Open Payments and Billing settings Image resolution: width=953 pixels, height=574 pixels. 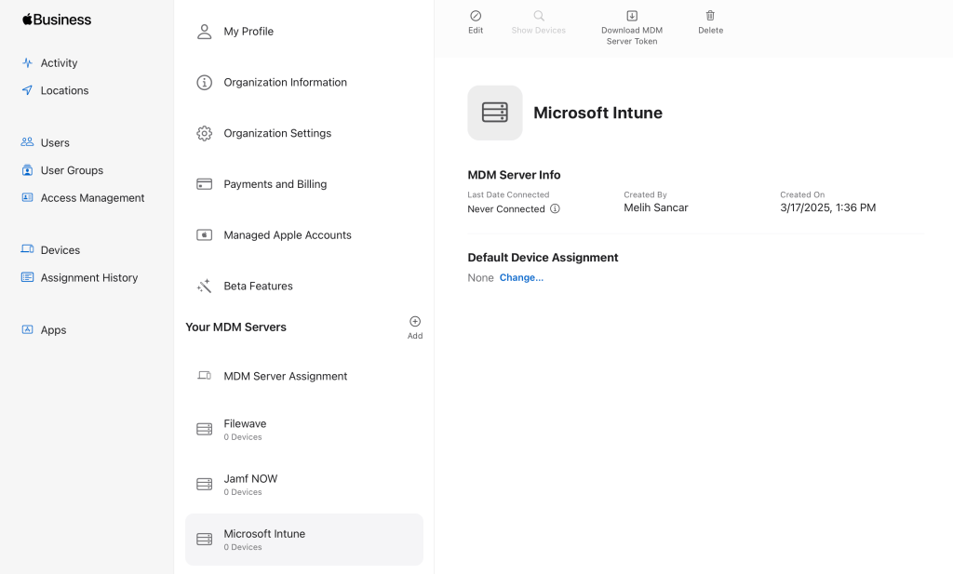[275, 184]
